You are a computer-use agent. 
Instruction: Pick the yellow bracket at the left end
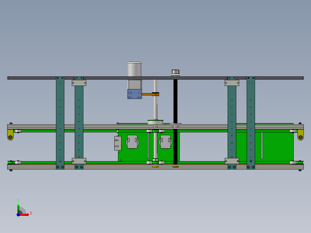coord(10,135)
